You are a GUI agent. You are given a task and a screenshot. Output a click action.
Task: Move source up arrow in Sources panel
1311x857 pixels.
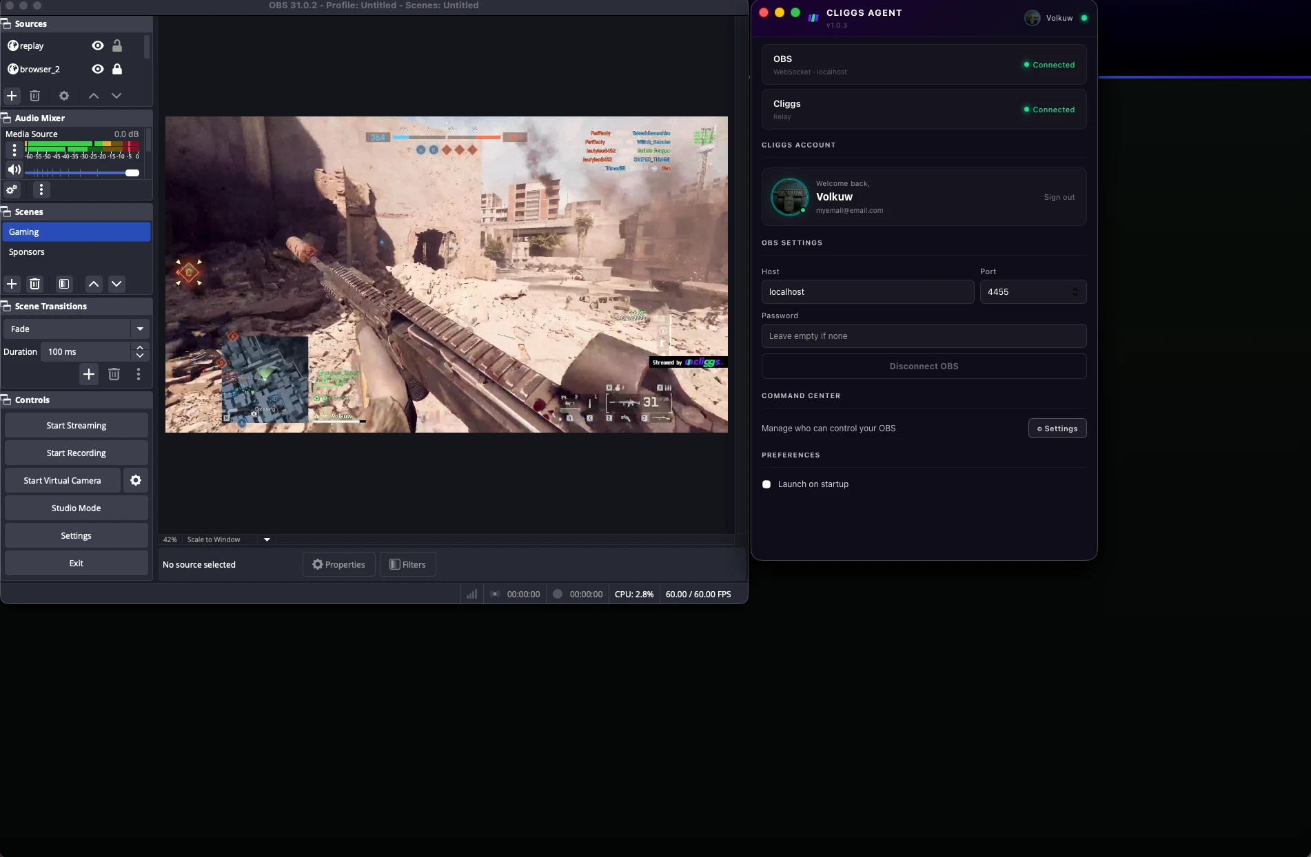point(94,96)
